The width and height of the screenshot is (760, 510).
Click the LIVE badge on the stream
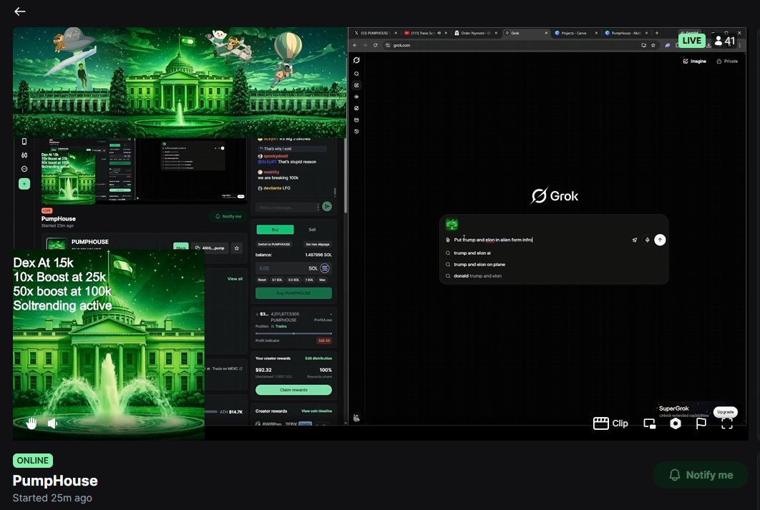[692, 41]
